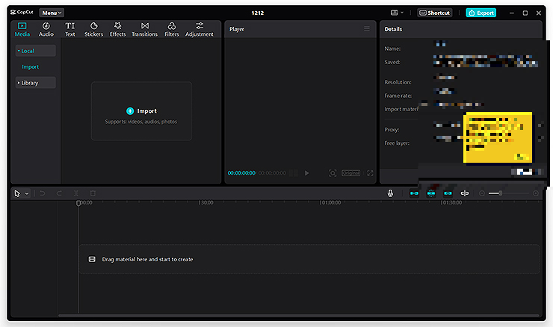
Task: Click the timeline zoom in icon
Action: 536,193
